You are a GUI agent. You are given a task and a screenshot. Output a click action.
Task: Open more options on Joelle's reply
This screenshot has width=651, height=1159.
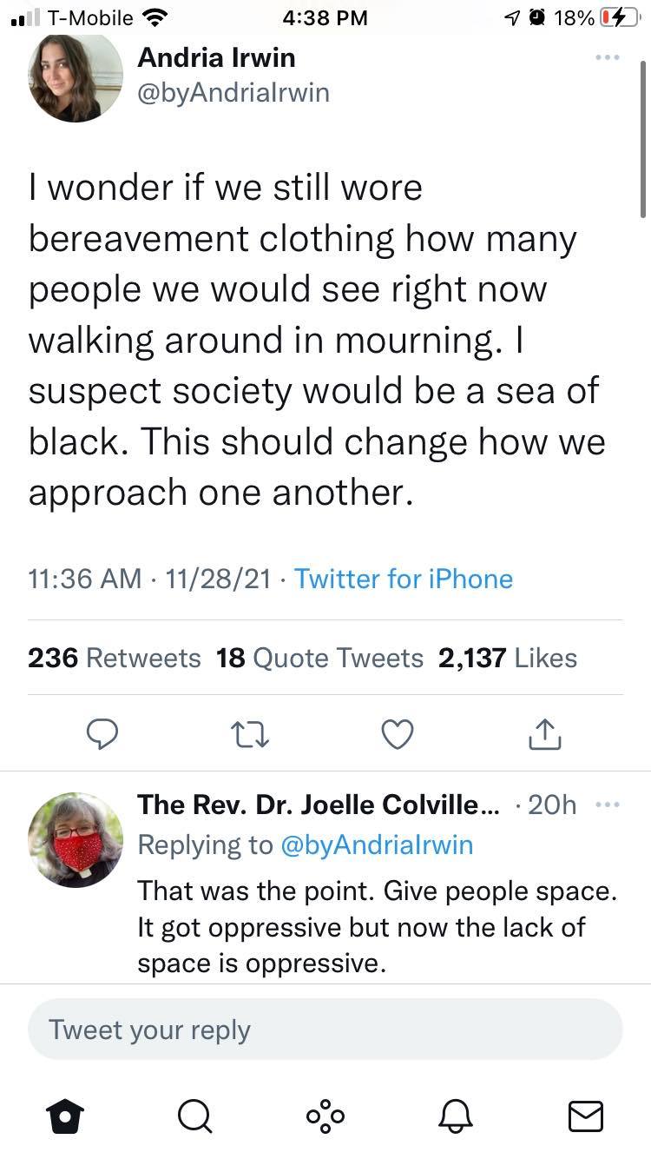coord(608,805)
